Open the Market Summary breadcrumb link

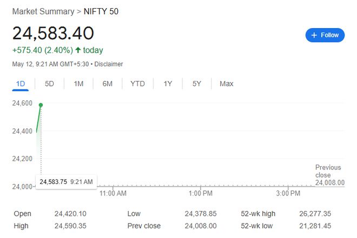tap(43, 11)
